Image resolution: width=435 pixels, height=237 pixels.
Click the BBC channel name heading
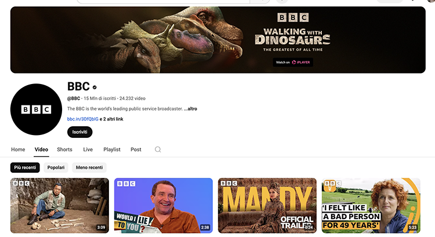pyautogui.click(x=78, y=86)
